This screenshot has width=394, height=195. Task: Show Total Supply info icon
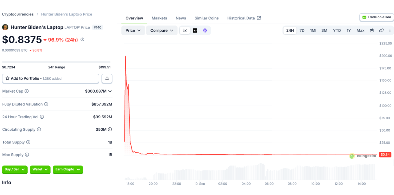tap(28, 142)
